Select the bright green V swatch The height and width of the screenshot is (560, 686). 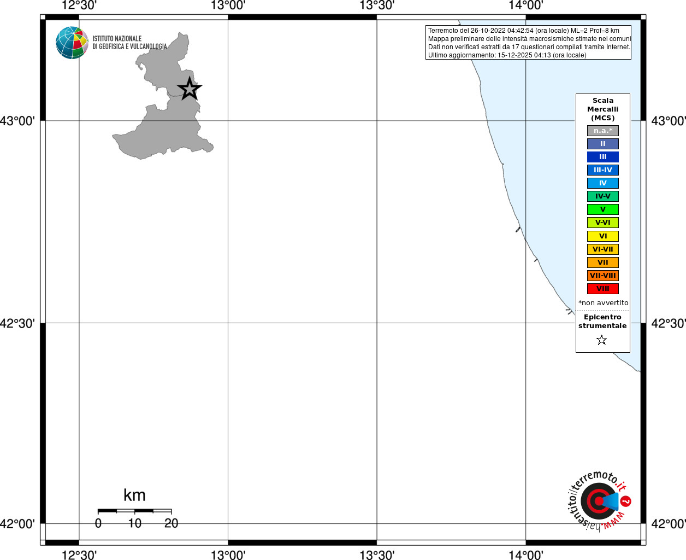(x=603, y=209)
